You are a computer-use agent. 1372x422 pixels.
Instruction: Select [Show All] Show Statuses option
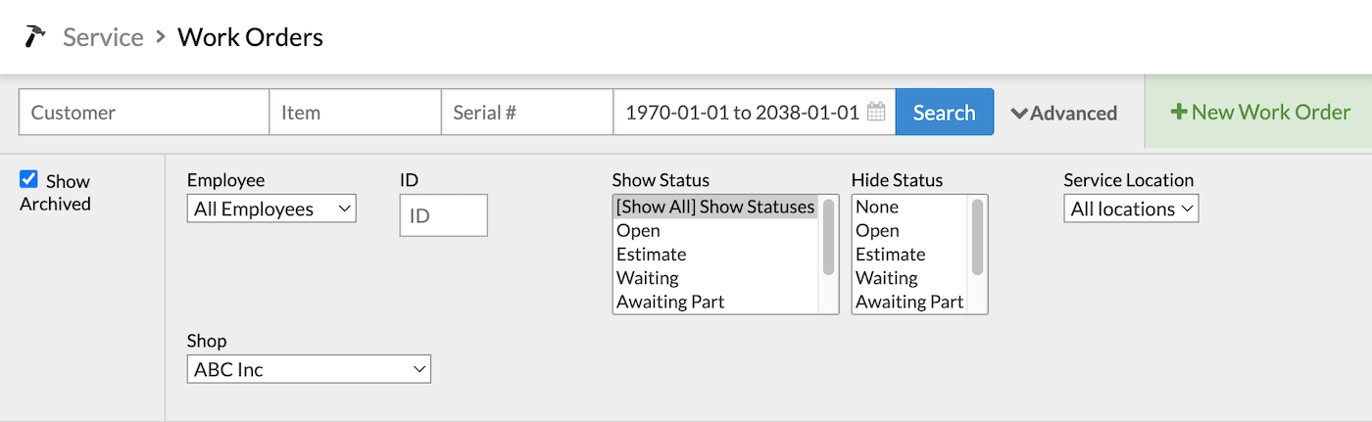[715, 207]
